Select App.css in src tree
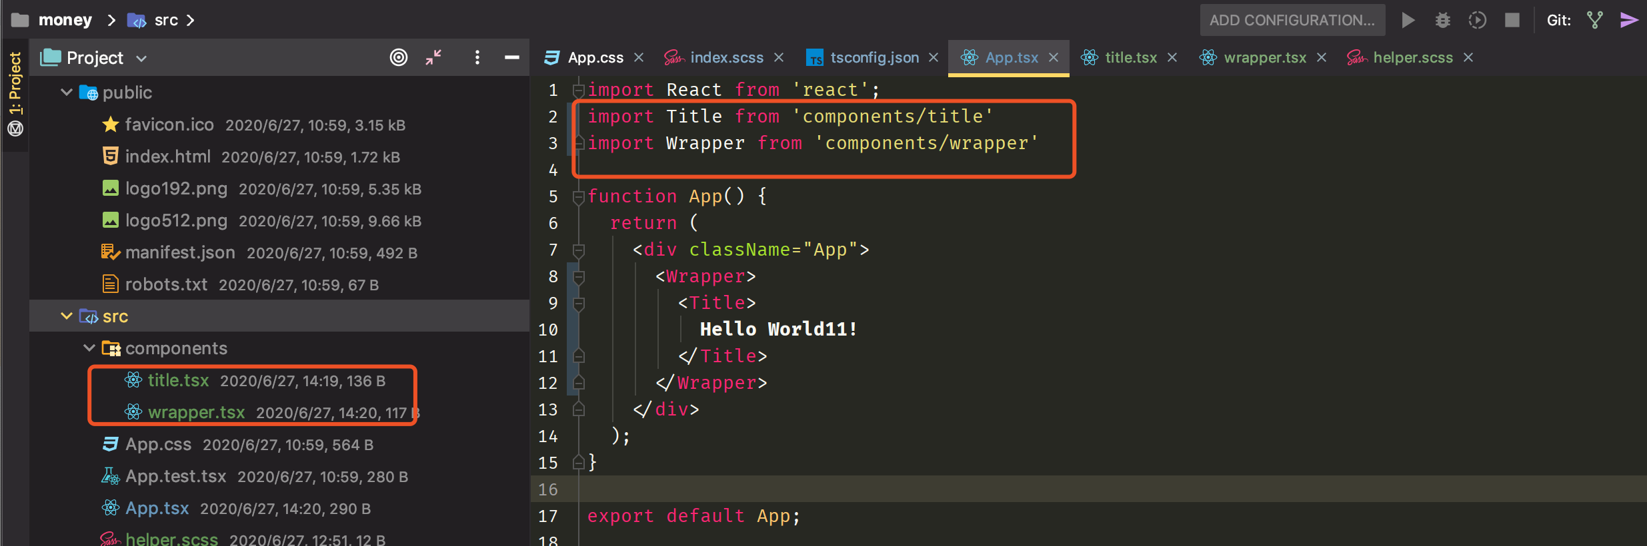The image size is (1647, 546). pos(158,444)
